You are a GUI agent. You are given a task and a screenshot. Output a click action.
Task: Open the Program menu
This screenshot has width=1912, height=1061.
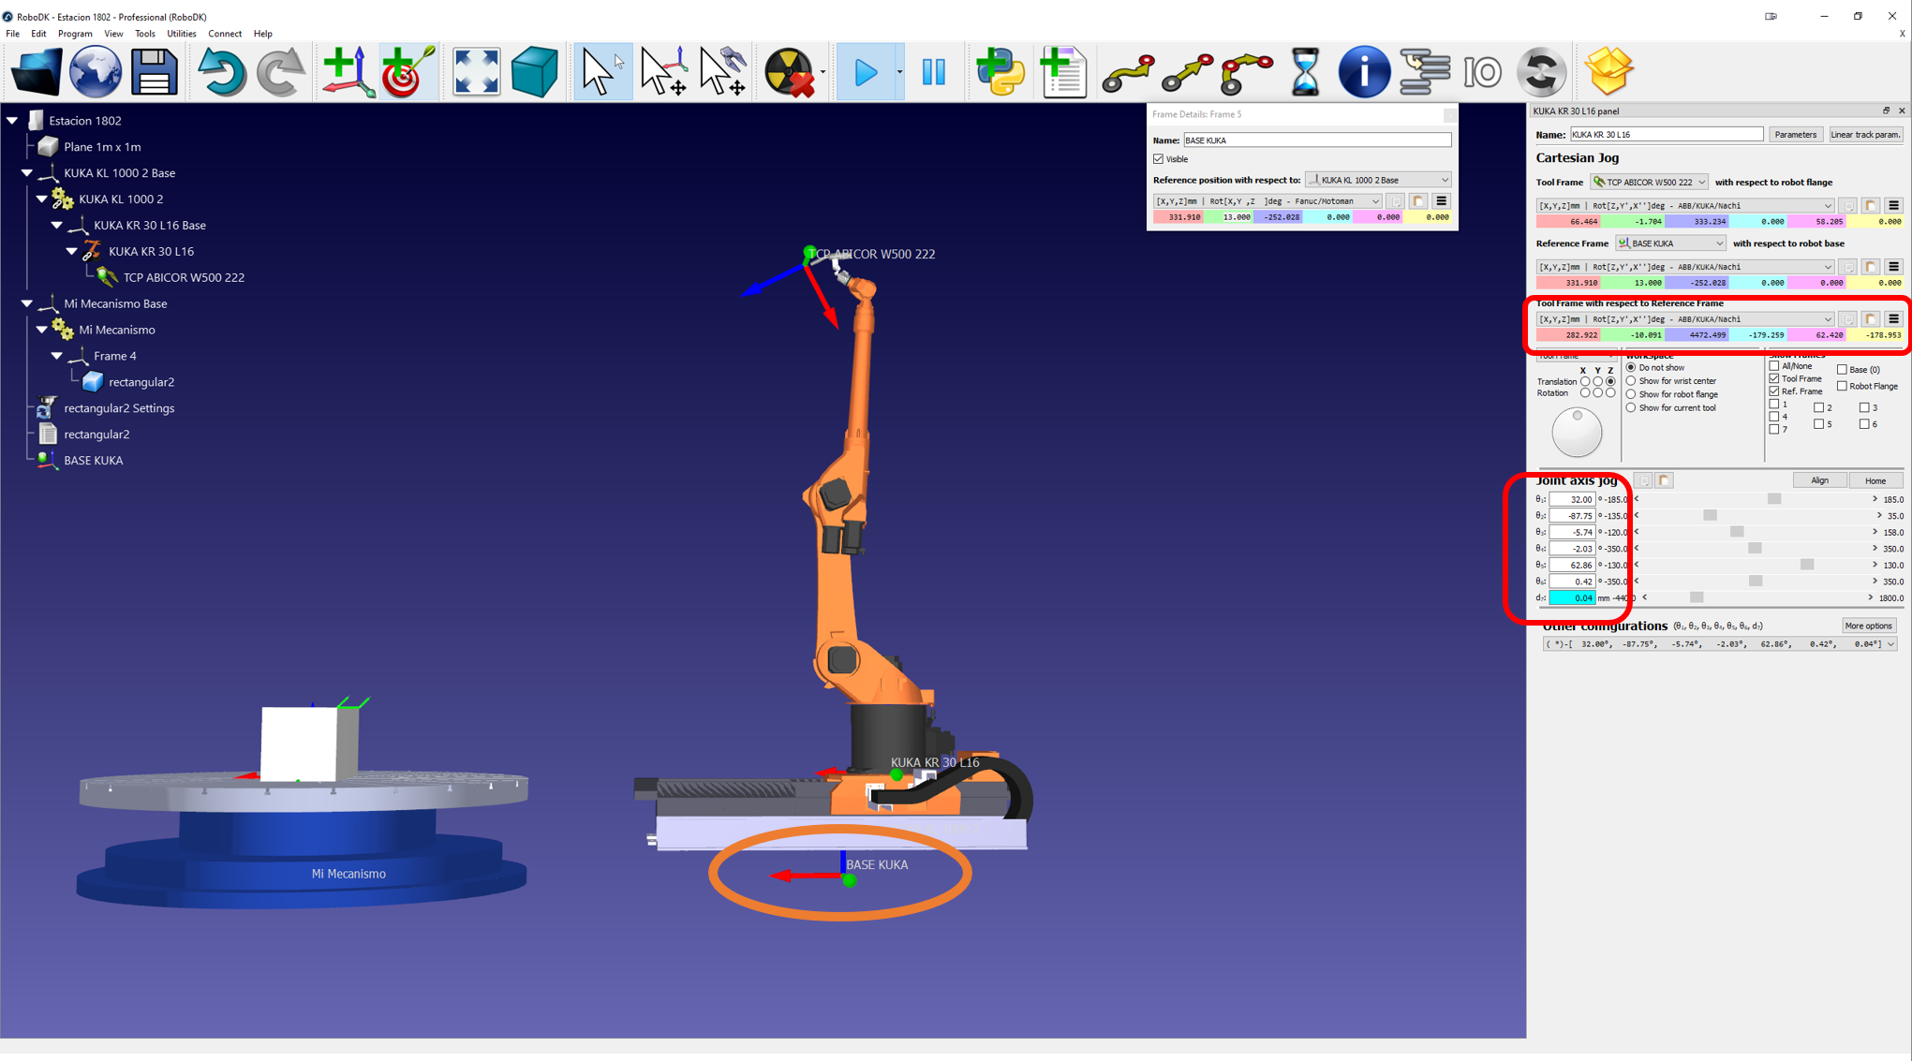coord(75,34)
